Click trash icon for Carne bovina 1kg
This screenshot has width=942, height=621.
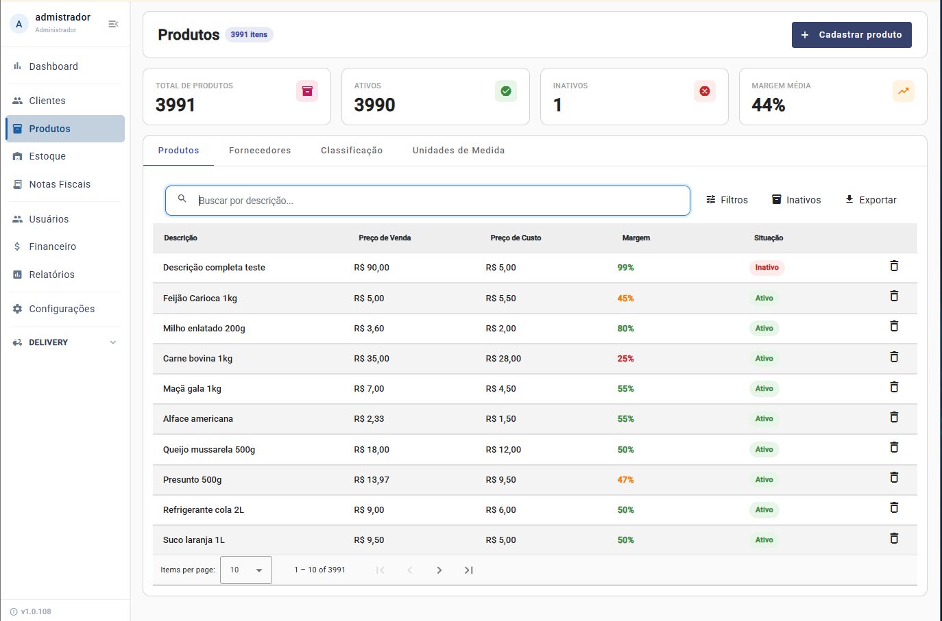(894, 357)
